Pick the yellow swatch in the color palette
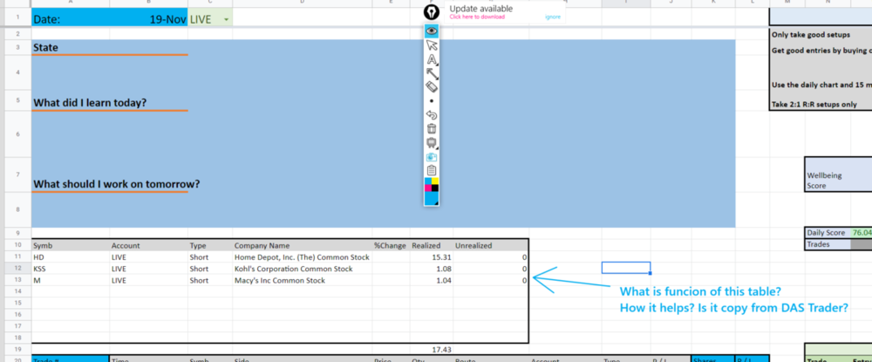 tap(435, 181)
